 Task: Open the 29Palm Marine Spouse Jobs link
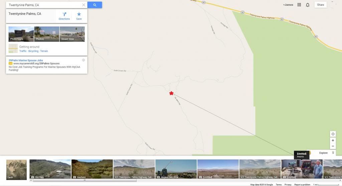26,60
